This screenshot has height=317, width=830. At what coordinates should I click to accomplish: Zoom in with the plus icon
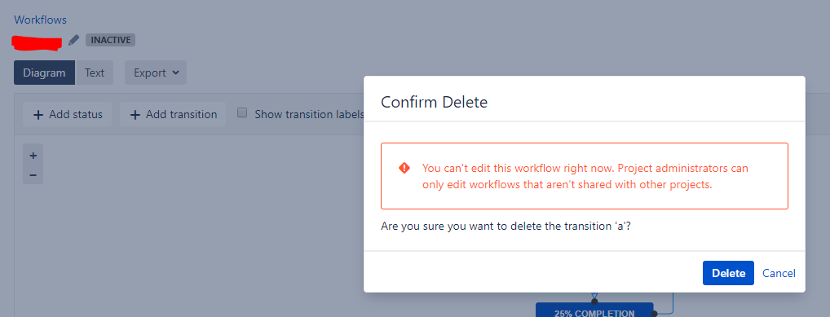[x=33, y=156]
